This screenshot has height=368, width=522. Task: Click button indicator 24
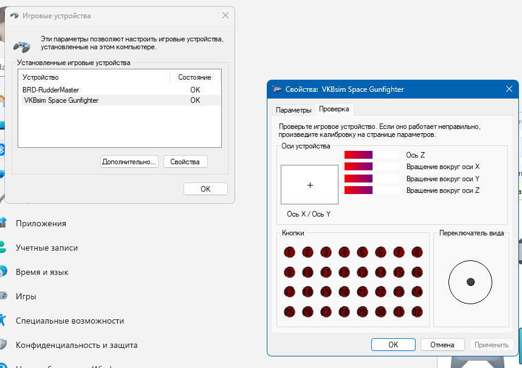[x=417, y=292]
